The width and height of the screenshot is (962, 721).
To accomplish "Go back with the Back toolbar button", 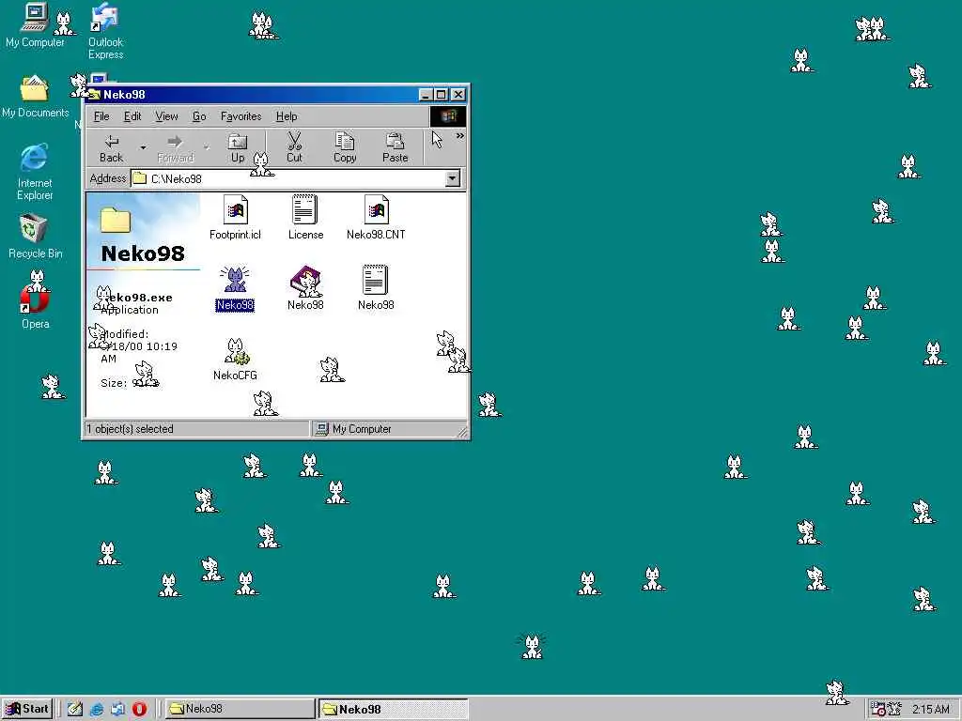I will coord(112,148).
